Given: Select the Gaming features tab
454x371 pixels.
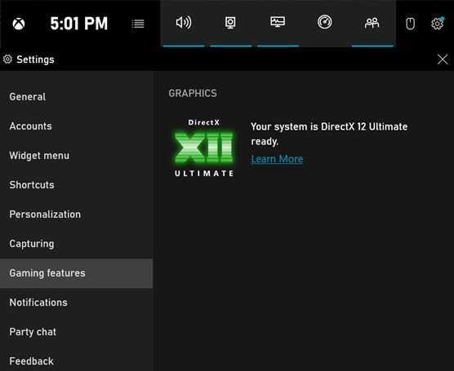Looking at the screenshot, I should coord(77,273).
